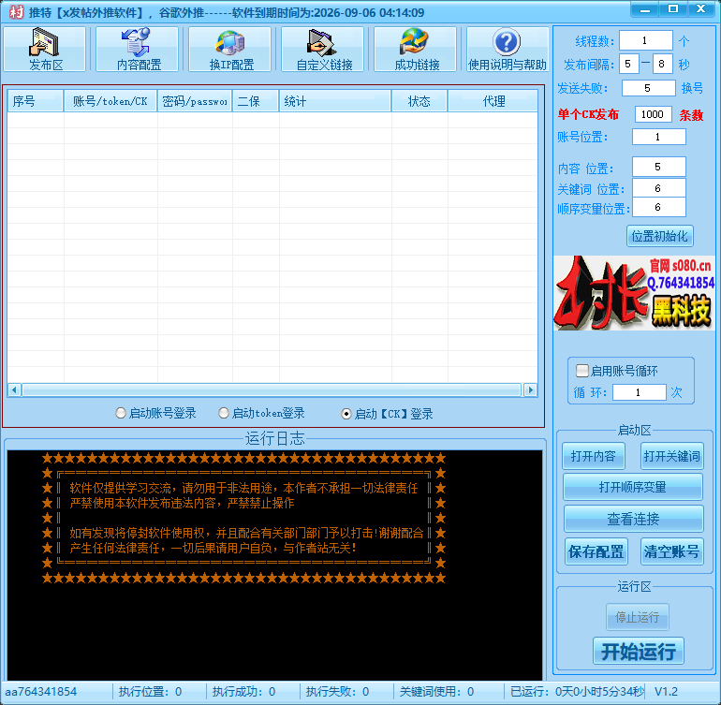The height and width of the screenshot is (705, 721).
Task: Minimize the application window
Action: pyautogui.click(x=644, y=9)
